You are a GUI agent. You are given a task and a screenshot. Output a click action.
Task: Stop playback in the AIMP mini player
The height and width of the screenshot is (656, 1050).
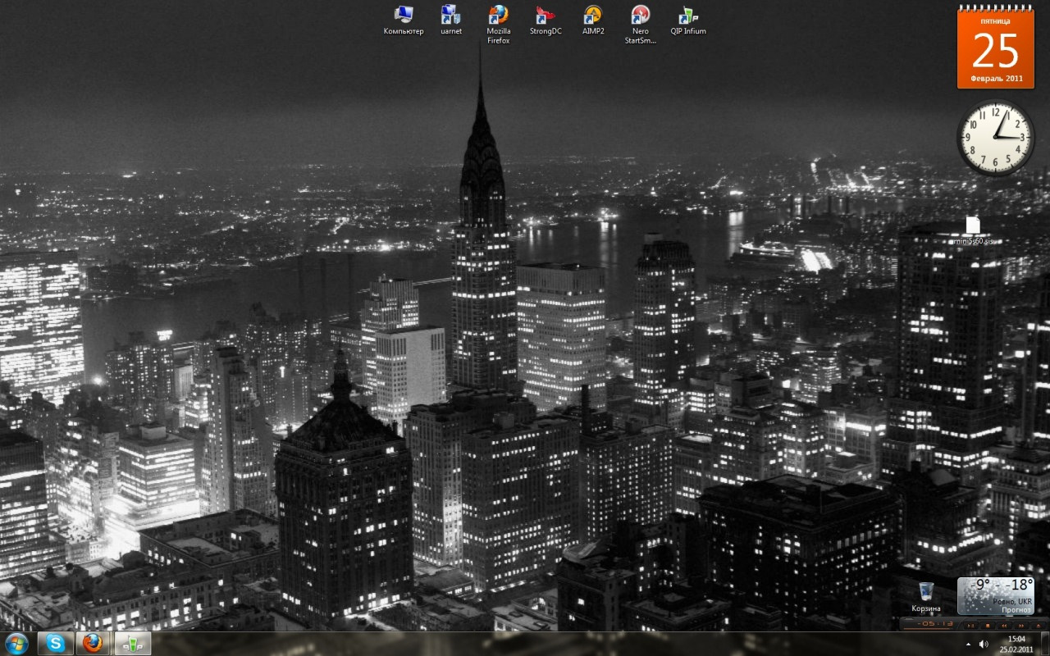[988, 626]
